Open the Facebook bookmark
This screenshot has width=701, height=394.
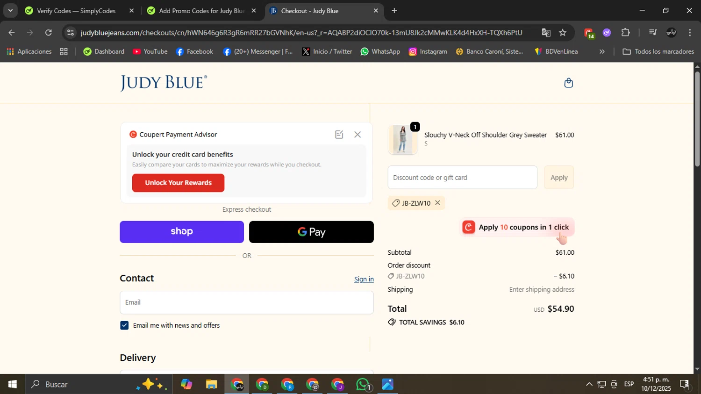click(x=194, y=51)
